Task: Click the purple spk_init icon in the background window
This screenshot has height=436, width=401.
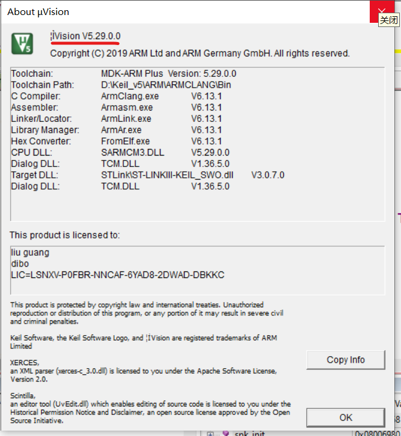Action: click(x=225, y=433)
